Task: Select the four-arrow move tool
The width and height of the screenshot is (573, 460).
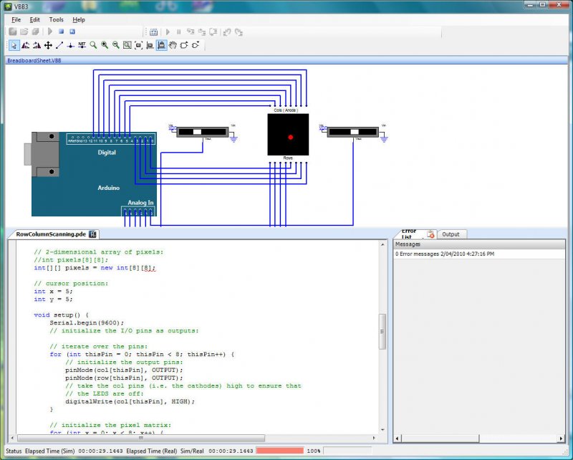Action: click(x=48, y=45)
